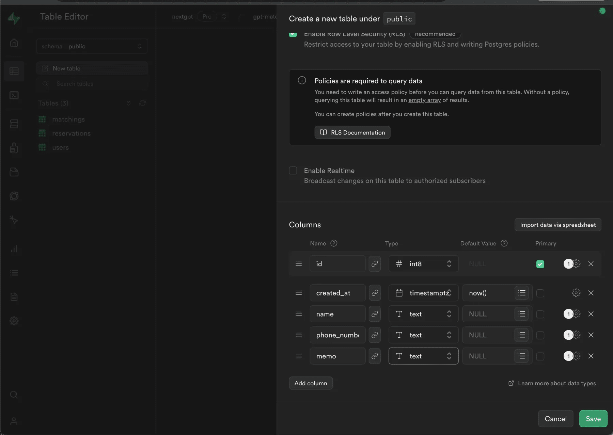Uncheck primary key for id column

click(540, 264)
